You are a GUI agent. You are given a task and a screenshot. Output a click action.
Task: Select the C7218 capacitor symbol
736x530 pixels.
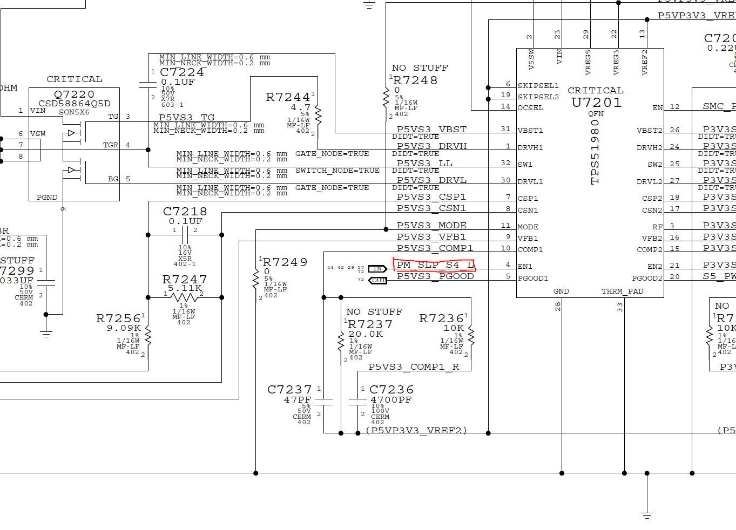pyautogui.click(x=185, y=235)
